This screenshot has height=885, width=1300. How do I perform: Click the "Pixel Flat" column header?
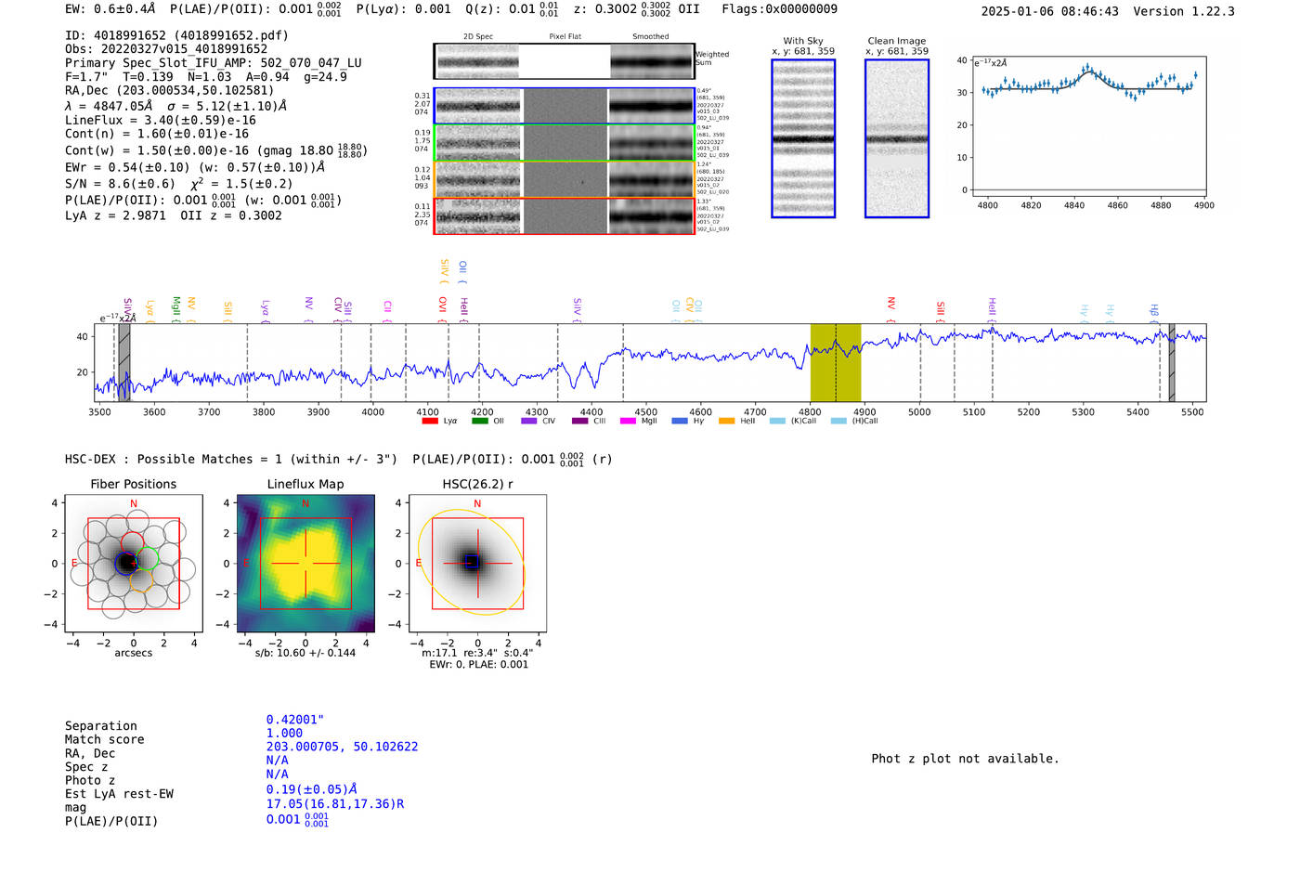(565, 37)
